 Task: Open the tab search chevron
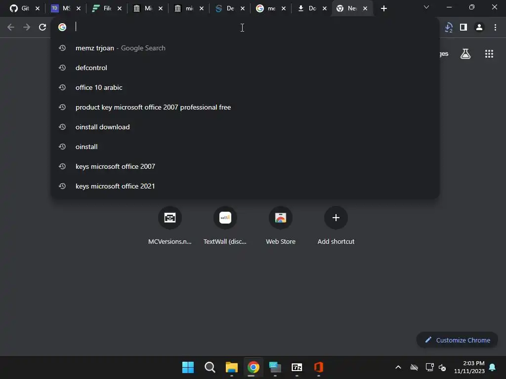coord(426,7)
